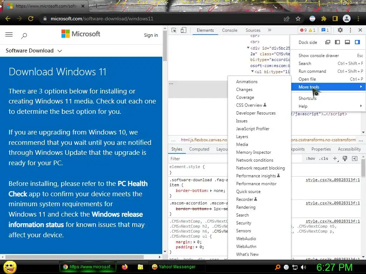
Task: Click the More tools menu entry
Action: point(328,87)
